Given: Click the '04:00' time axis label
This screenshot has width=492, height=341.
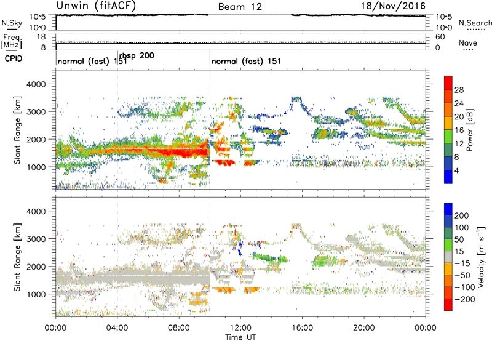Looking at the screenshot, I should (117, 328).
